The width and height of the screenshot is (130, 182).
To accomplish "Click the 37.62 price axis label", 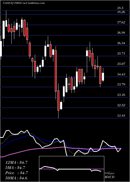I will coord(121,22).
